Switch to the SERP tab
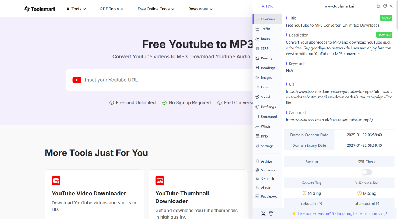 point(268,48)
